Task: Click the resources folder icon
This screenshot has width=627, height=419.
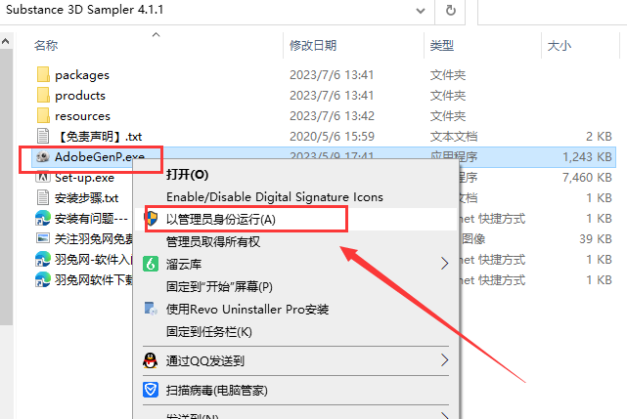Action: (x=43, y=115)
